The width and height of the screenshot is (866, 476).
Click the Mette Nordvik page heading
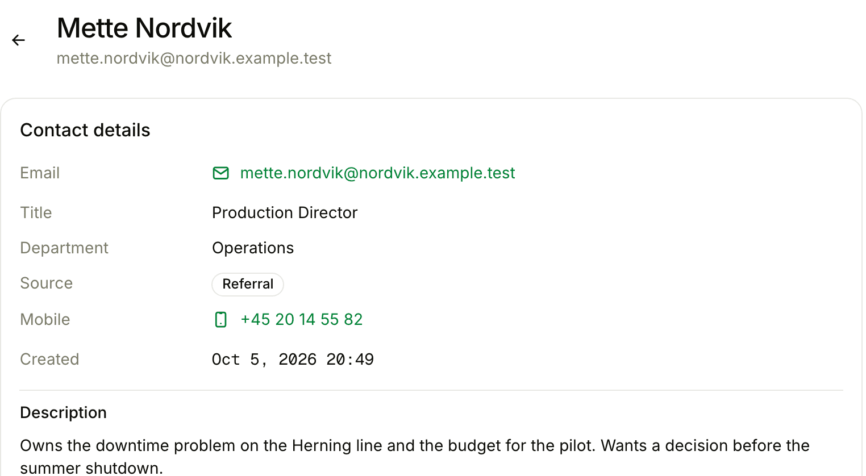[x=144, y=28]
